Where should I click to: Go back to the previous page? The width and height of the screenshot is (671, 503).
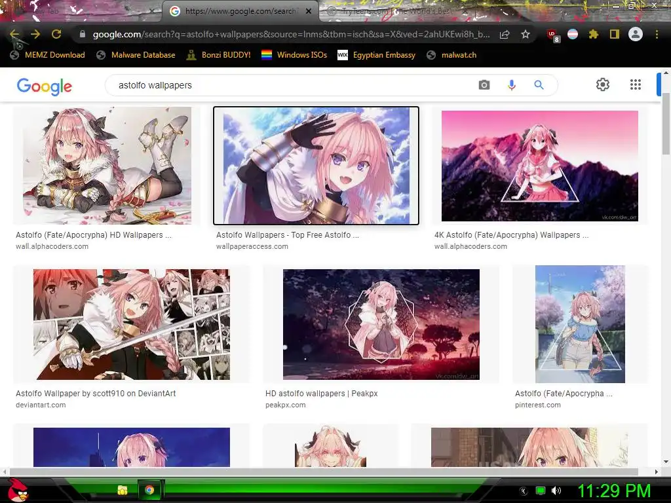click(14, 34)
